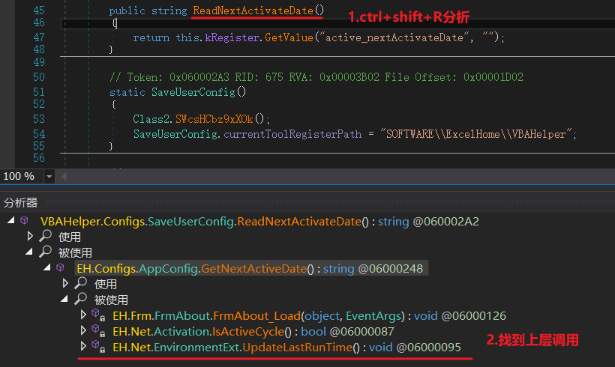Expand the FrmAbout_Load tree node
The width and height of the screenshot is (615, 367).
[x=83, y=315]
